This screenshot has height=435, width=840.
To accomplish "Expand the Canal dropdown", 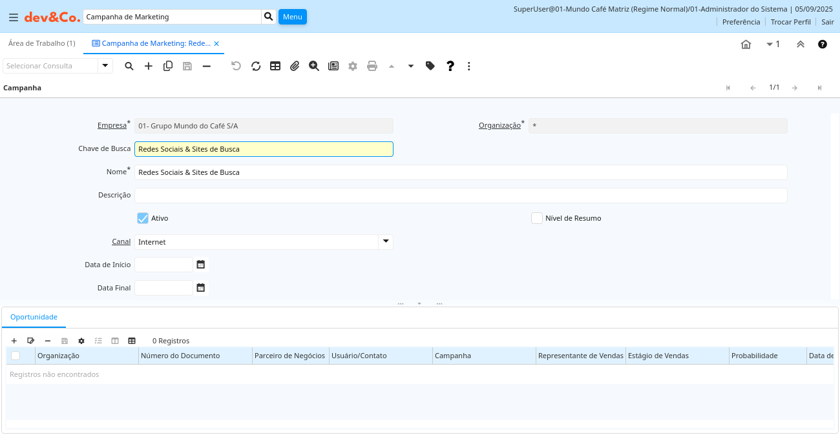I will (385, 241).
